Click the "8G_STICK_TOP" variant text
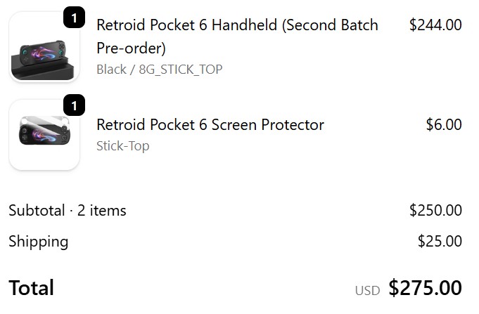 pos(179,69)
